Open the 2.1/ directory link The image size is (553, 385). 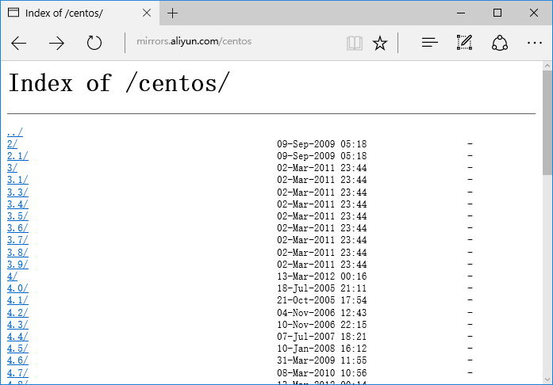17,156
